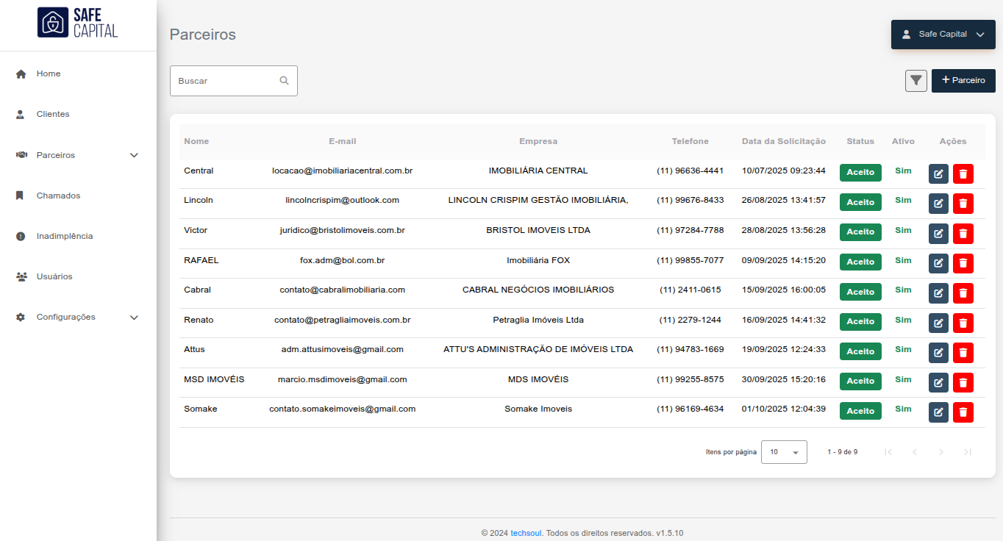The image size is (1003, 541).
Task: Delete the Cabral partner entry
Action: (x=963, y=293)
